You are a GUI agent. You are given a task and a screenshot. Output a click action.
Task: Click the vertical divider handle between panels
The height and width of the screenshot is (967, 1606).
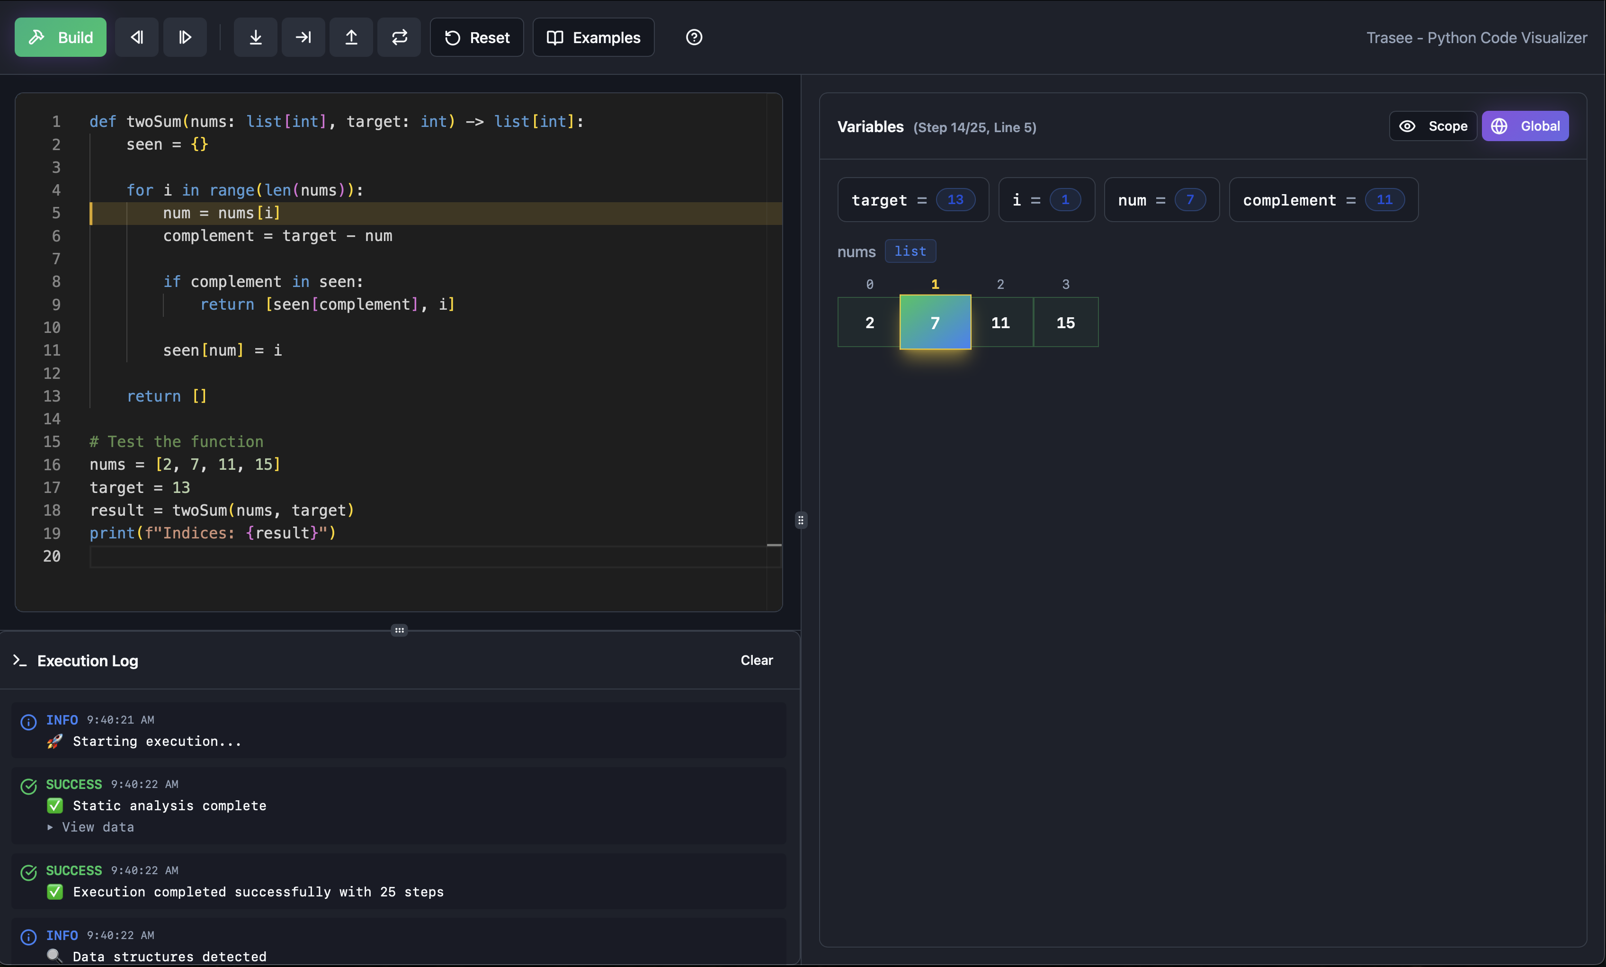[801, 520]
